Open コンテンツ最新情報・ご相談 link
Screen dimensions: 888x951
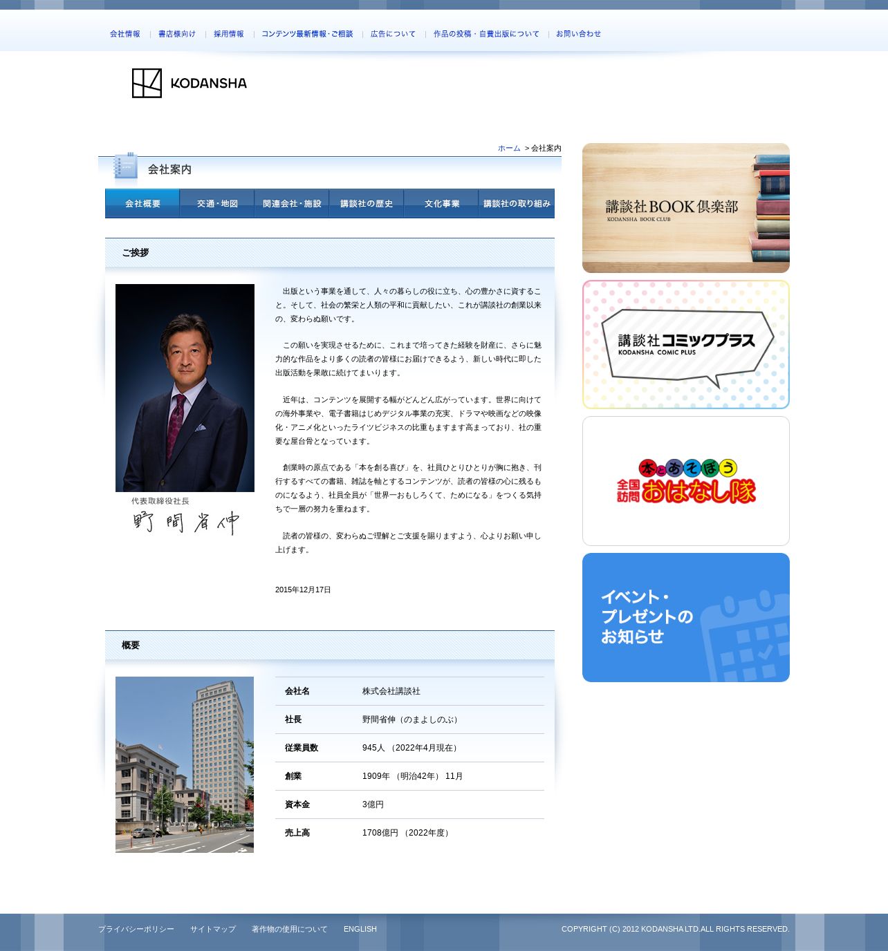(307, 34)
